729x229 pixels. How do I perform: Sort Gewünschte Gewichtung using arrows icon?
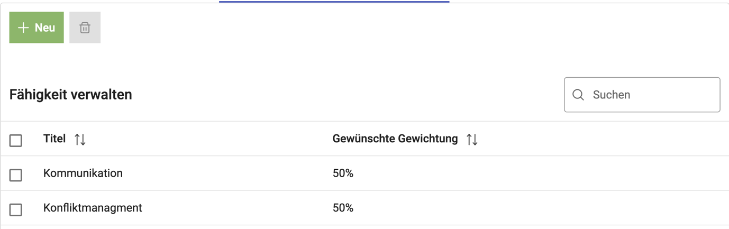click(472, 140)
